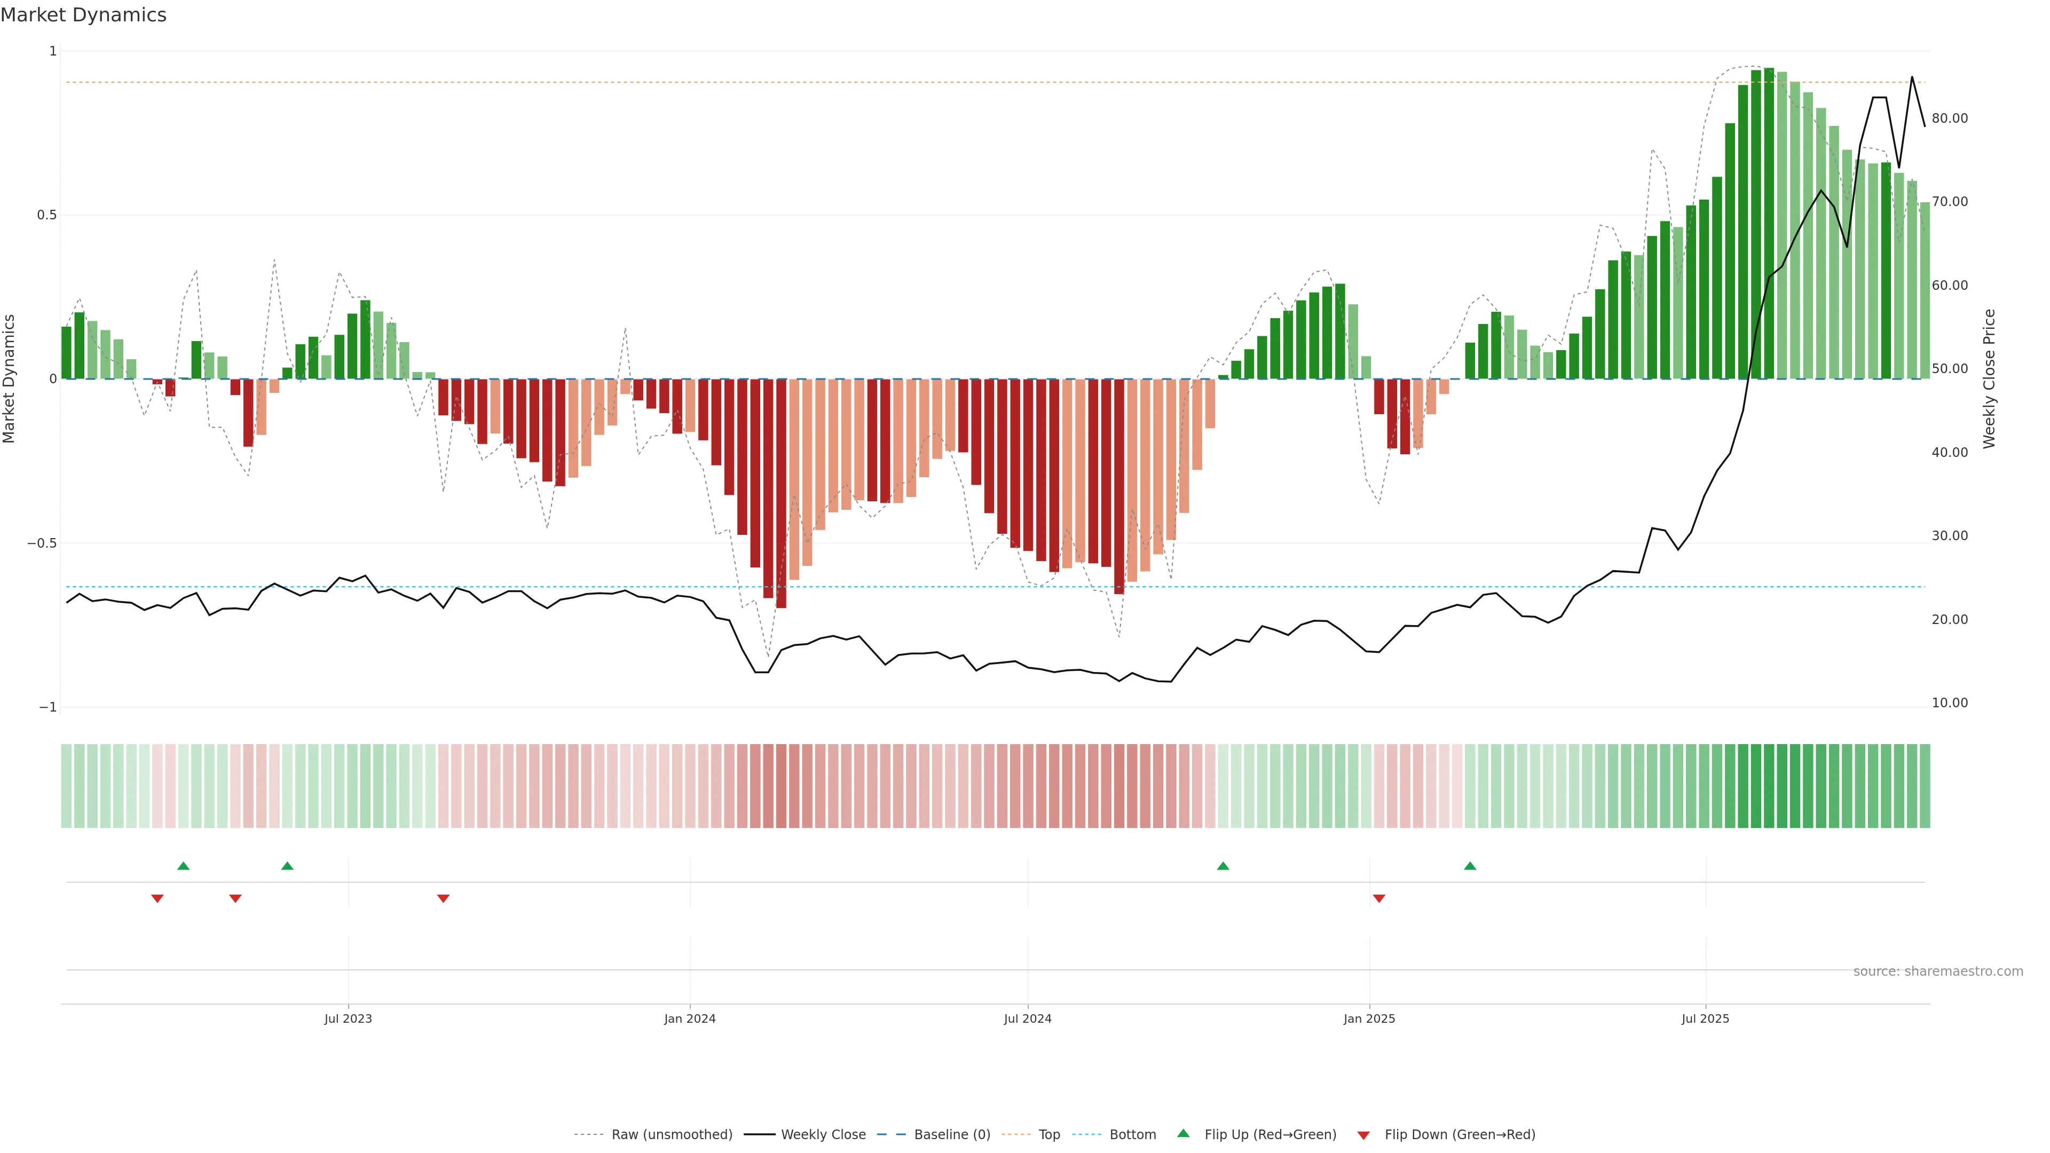Toggle the Baseline (0) legend entry

pyautogui.click(x=952, y=1135)
